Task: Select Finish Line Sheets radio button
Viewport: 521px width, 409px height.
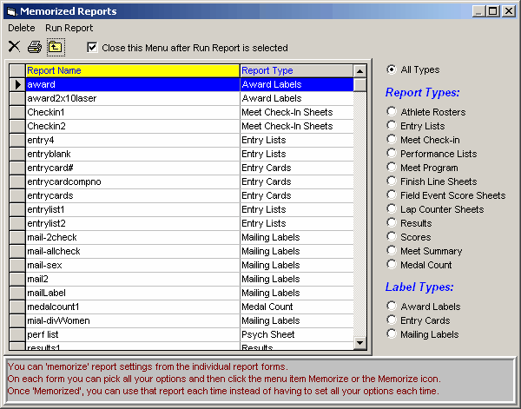Action: click(392, 181)
